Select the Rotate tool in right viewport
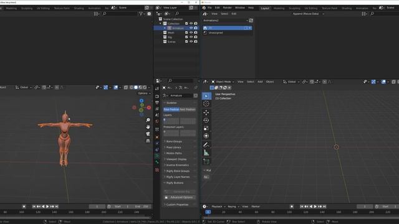Image resolution: width=399 pixels, height=224 pixels. [x=206, y=120]
